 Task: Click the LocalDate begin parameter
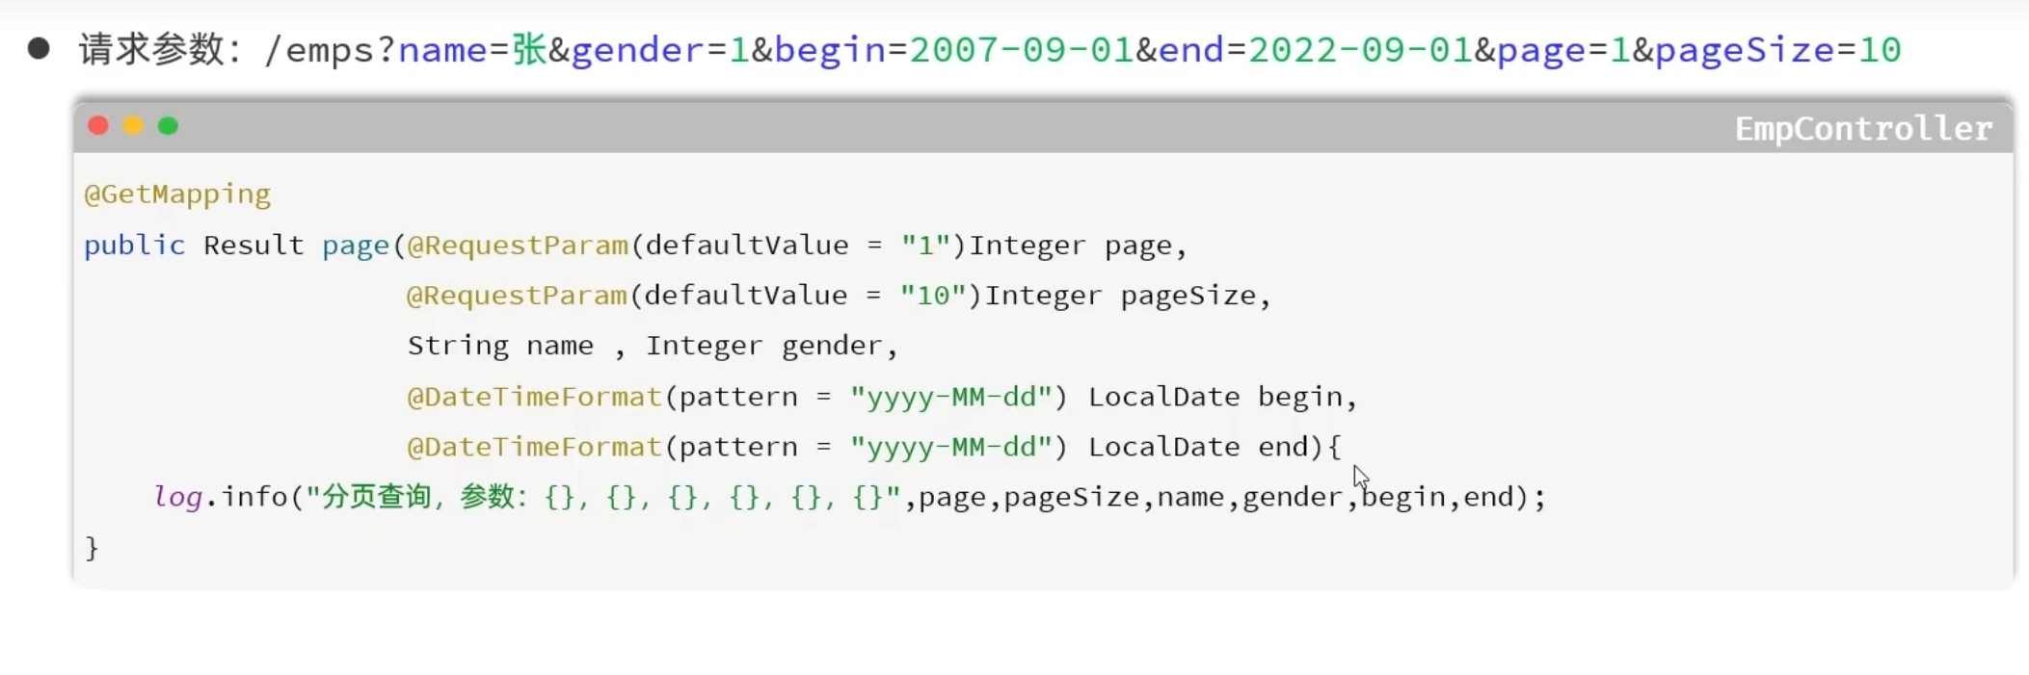tap(1215, 397)
